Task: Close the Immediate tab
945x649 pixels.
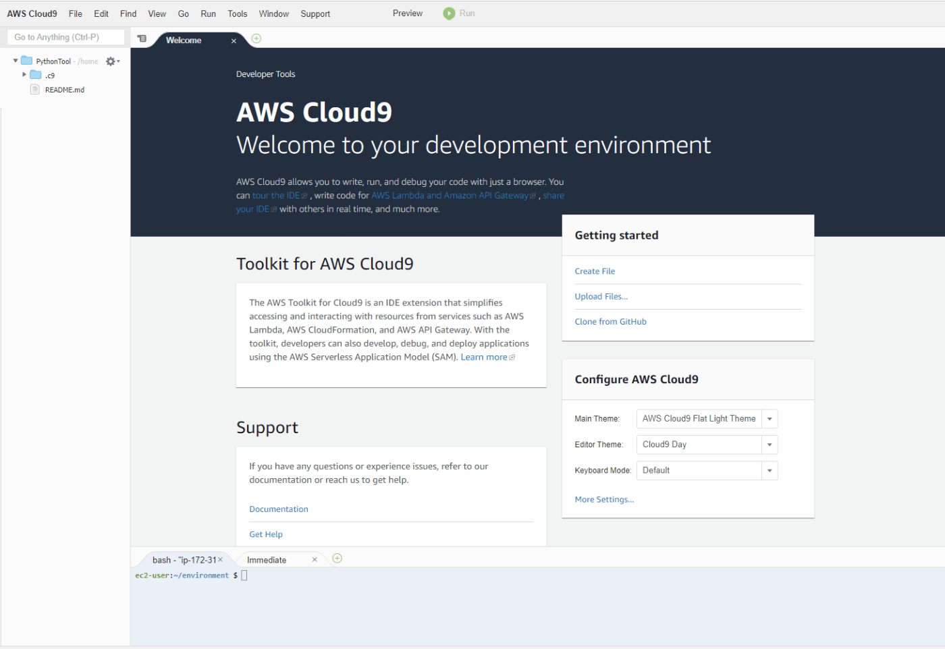Action: (x=315, y=560)
